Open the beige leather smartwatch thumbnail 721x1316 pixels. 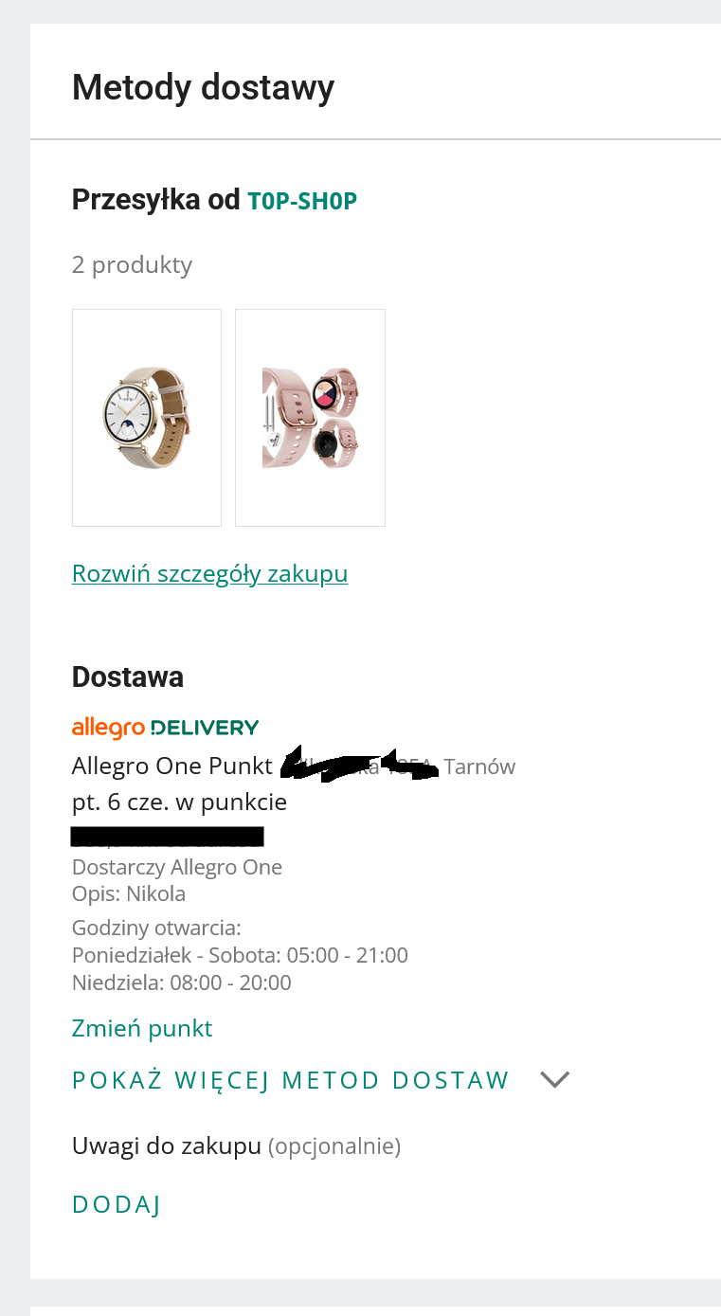tap(147, 418)
